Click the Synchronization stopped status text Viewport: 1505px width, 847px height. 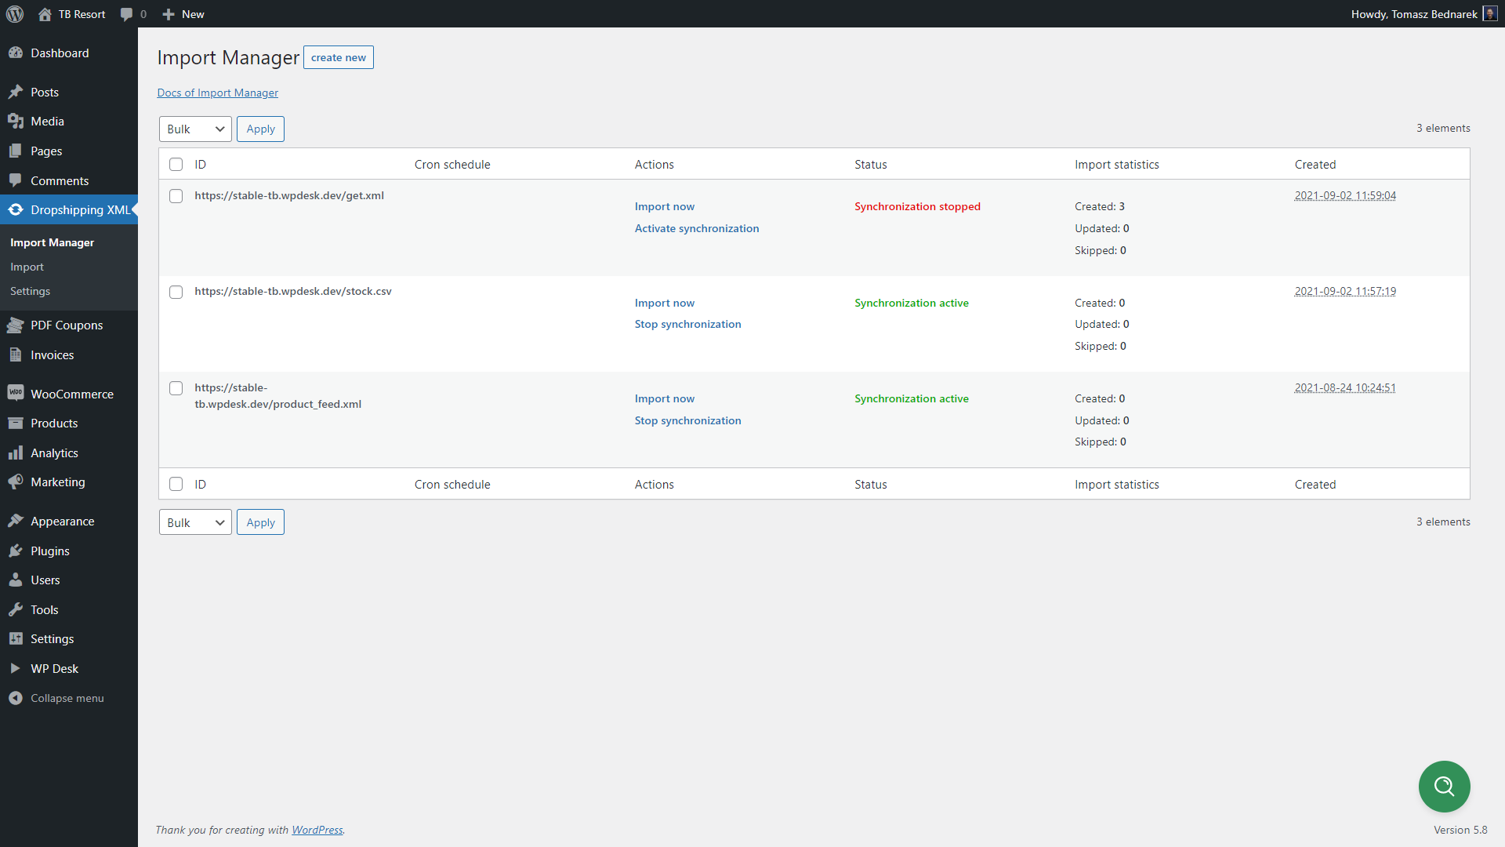pyautogui.click(x=917, y=206)
